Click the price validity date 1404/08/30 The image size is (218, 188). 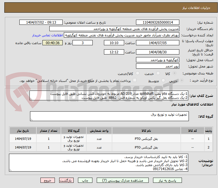(158, 52)
